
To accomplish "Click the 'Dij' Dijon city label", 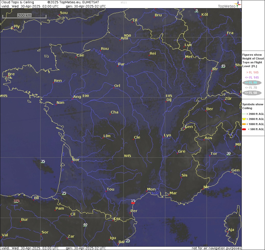I will tap(169, 100).
